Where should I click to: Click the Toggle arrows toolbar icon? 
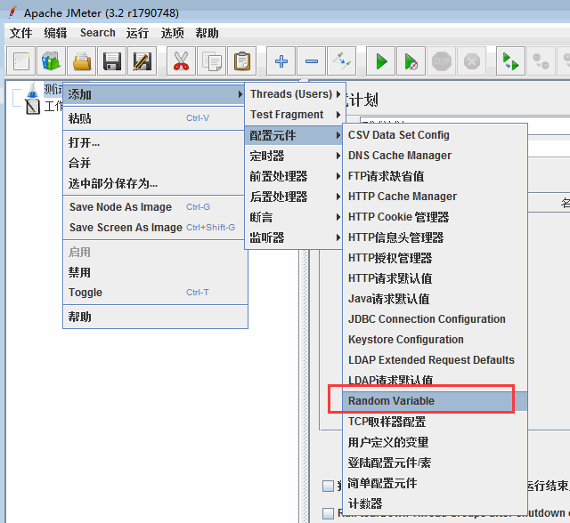[341, 61]
